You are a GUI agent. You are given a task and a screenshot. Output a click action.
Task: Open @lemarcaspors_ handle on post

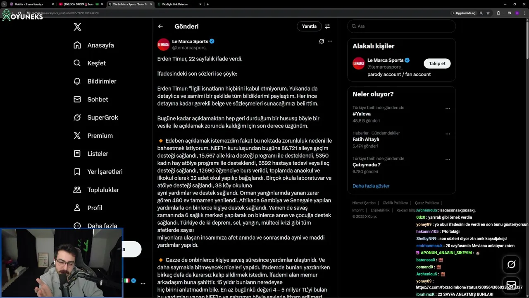[189, 48]
